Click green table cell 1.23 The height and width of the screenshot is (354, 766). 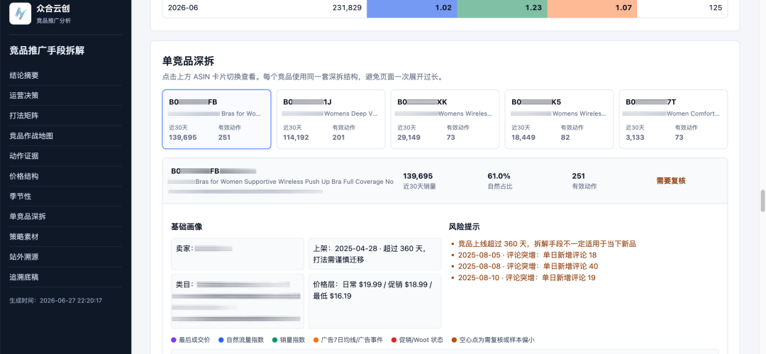(x=502, y=8)
